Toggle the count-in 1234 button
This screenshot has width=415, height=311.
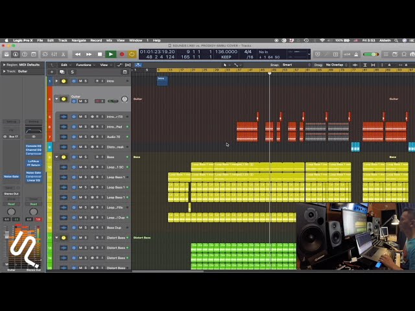pyautogui.click(x=347, y=54)
